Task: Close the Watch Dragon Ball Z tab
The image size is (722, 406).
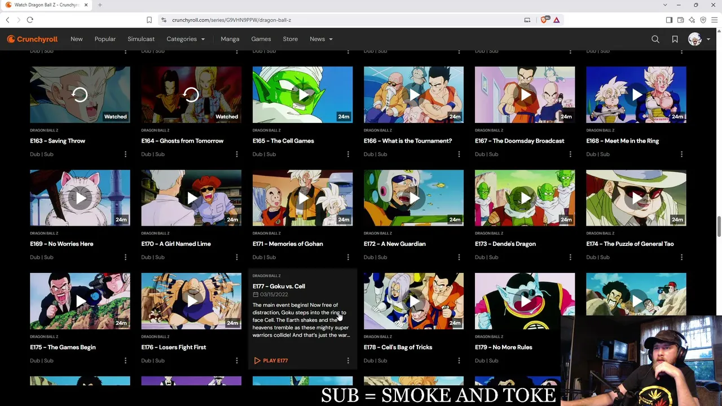Action: (x=86, y=5)
